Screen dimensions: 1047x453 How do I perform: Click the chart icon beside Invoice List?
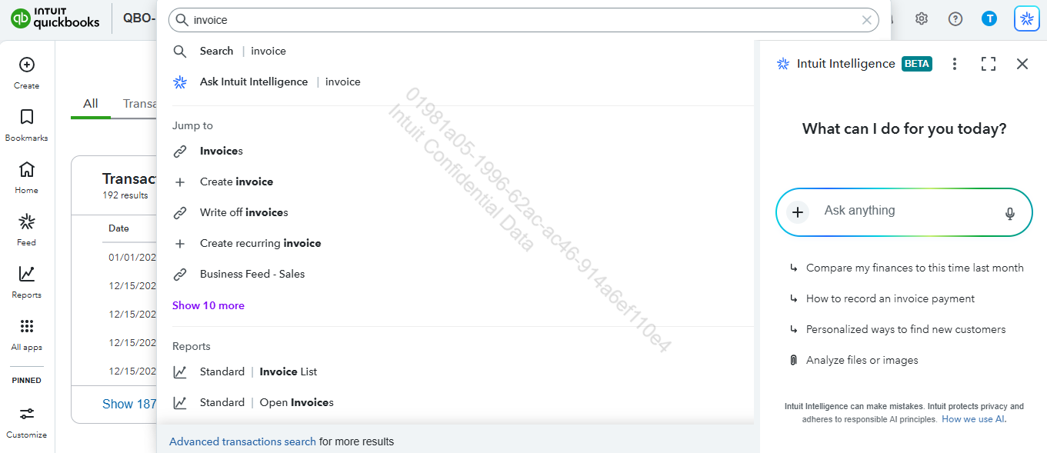pyautogui.click(x=180, y=372)
